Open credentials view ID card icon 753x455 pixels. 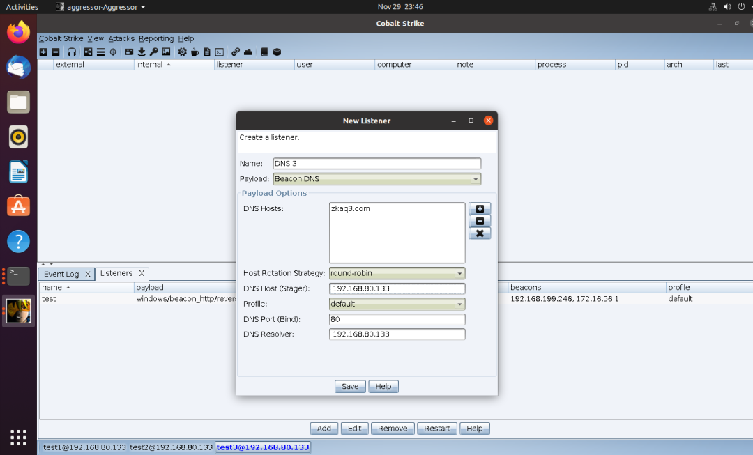pyautogui.click(x=129, y=52)
